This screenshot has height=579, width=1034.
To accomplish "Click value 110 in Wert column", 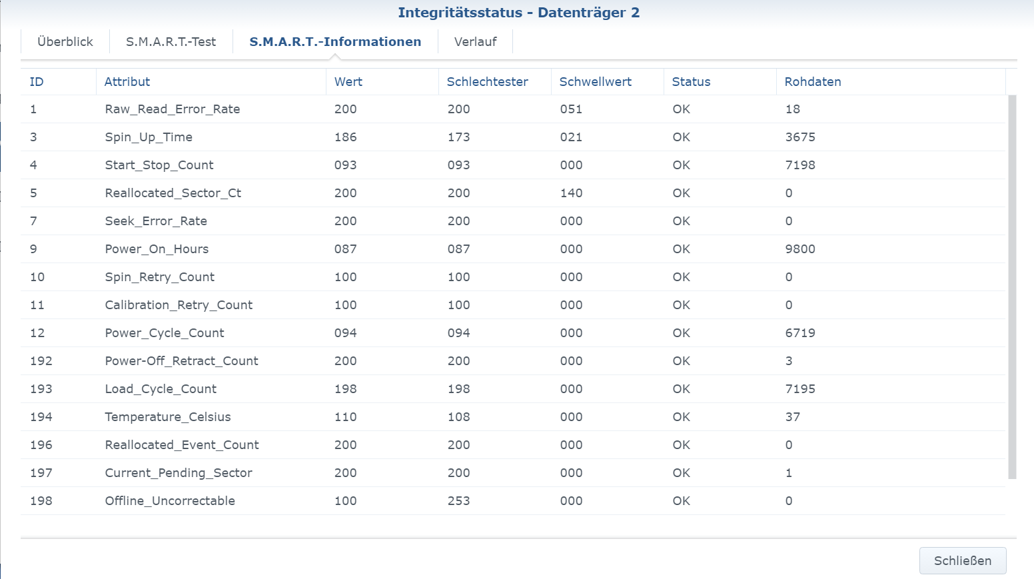I will tap(346, 417).
